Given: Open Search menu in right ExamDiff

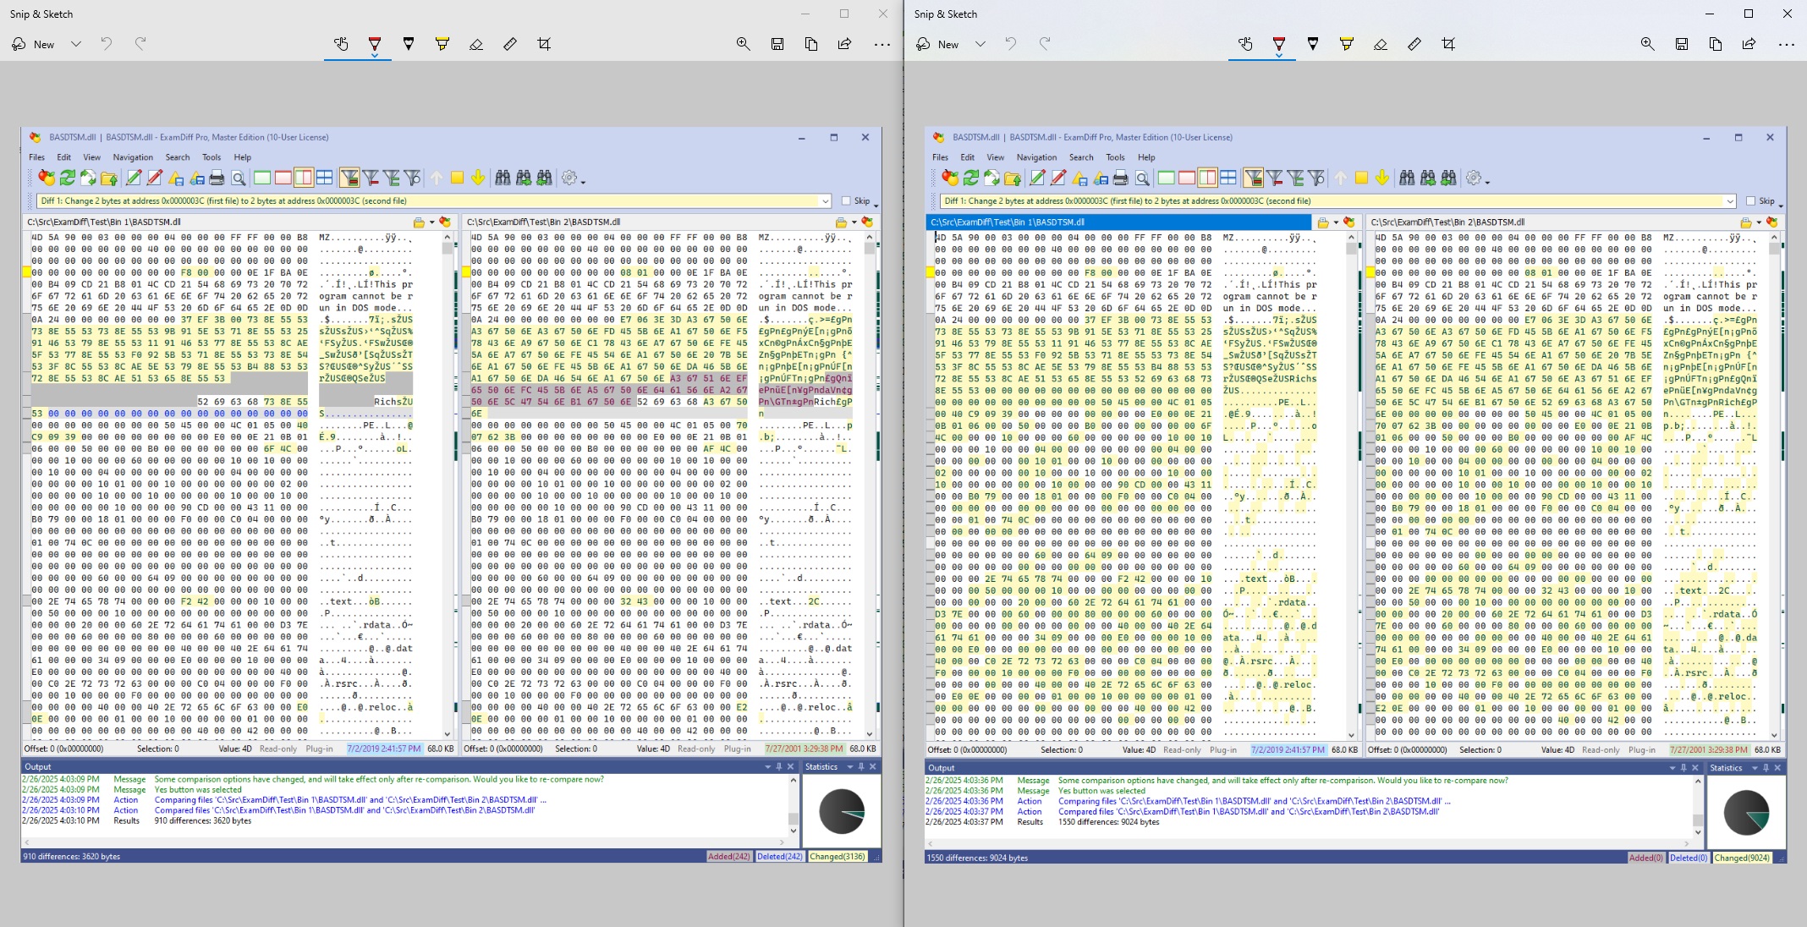Looking at the screenshot, I should tap(1081, 157).
